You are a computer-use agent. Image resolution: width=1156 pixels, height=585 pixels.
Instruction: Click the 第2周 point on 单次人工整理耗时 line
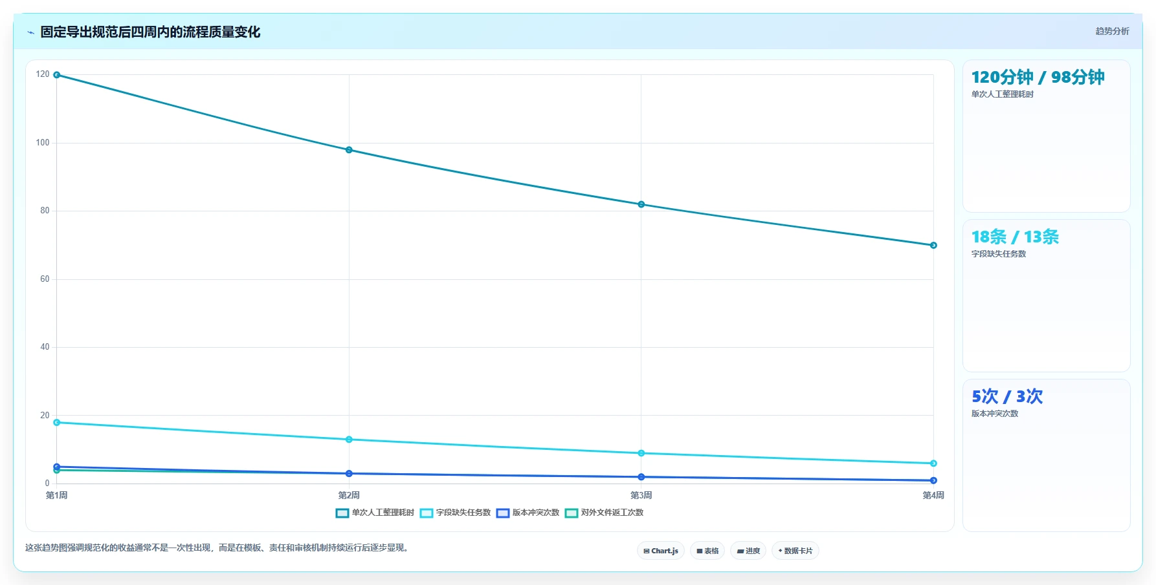click(x=349, y=150)
